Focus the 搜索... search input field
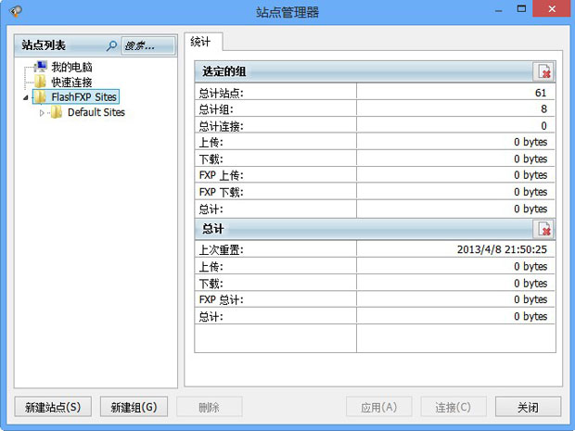The height and width of the screenshot is (431, 575). click(x=148, y=45)
